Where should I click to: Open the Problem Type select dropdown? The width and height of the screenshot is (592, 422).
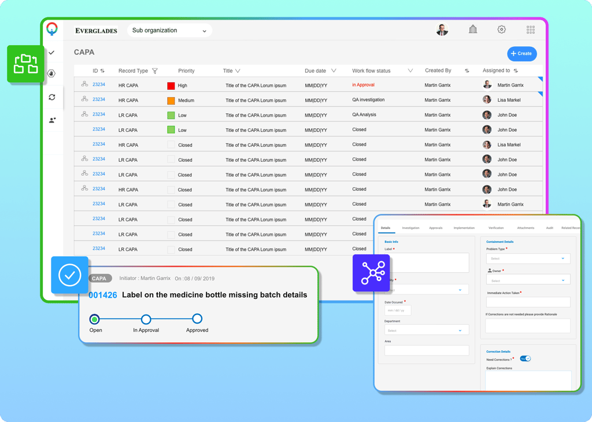(528, 258)
